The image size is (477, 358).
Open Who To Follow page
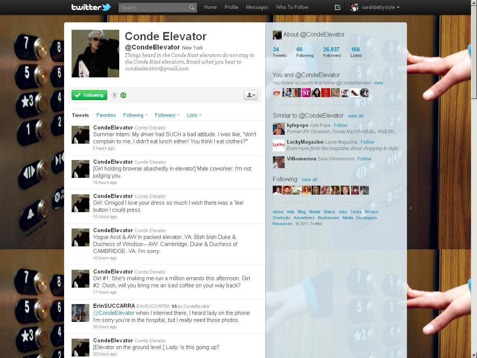coord(292,7)
